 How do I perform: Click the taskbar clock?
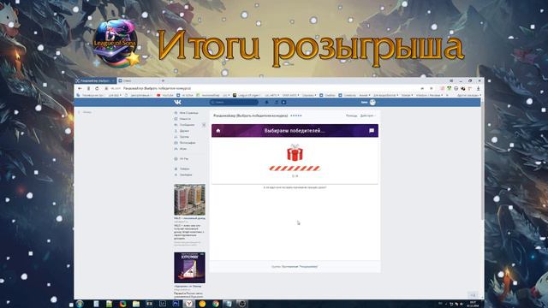click(473, 304)
